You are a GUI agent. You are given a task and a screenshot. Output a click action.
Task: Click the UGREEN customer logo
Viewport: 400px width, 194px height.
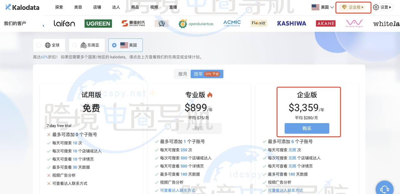(x=98, y=23)
